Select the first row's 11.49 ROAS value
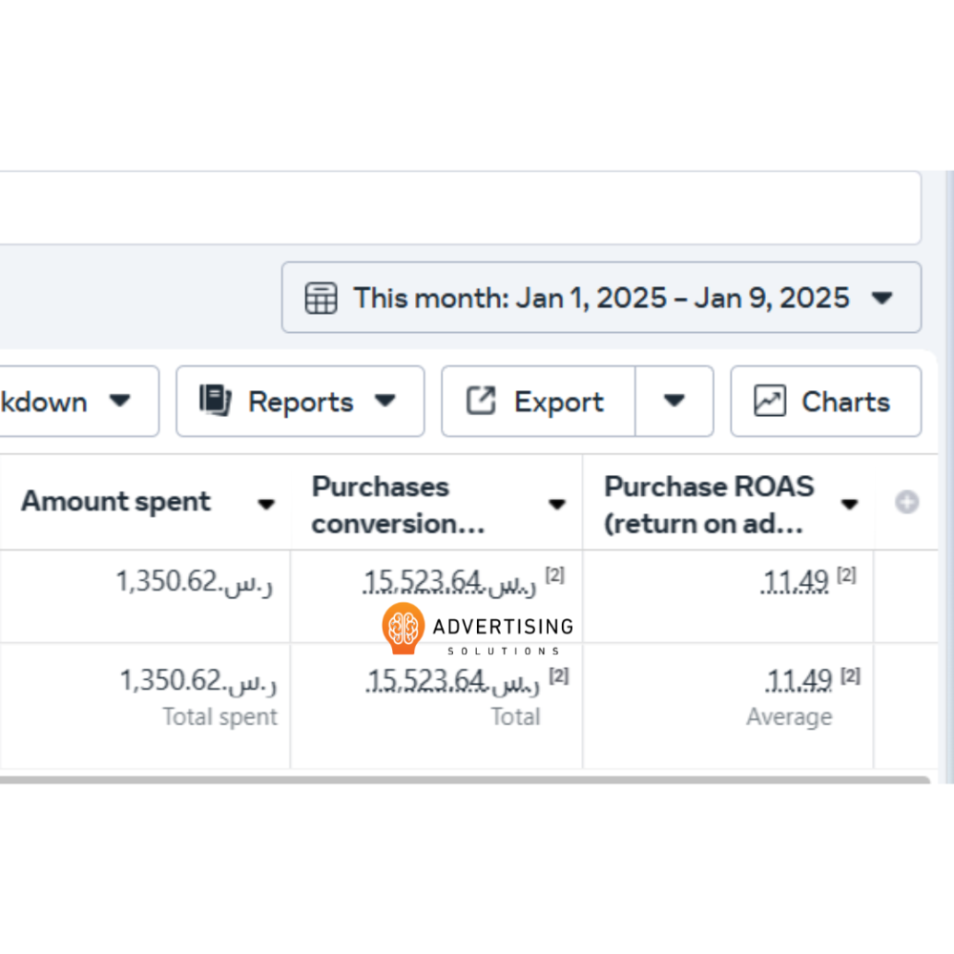This screenshot has width=954, height=954. pos(797,581)
